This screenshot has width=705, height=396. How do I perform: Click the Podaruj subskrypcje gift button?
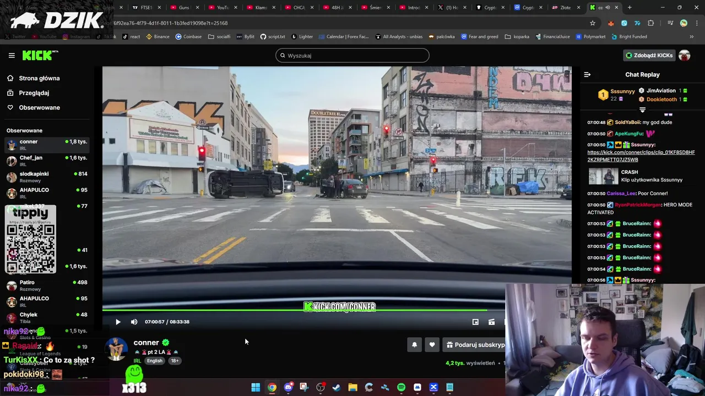pos(474,345)
